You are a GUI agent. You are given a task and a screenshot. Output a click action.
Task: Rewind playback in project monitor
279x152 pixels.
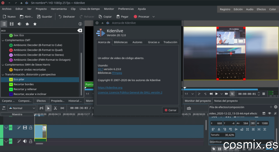pyautogui.click(x=211, y=94)
